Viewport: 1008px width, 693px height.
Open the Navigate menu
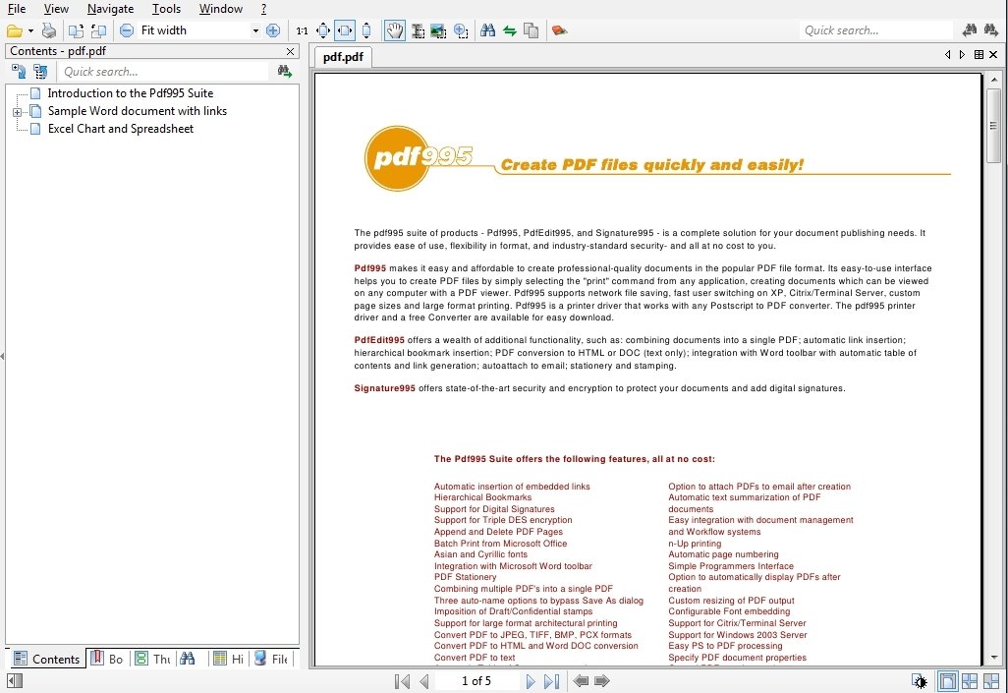click(111, 9)
